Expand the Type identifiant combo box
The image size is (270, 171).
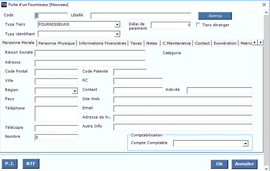[117, 34]
